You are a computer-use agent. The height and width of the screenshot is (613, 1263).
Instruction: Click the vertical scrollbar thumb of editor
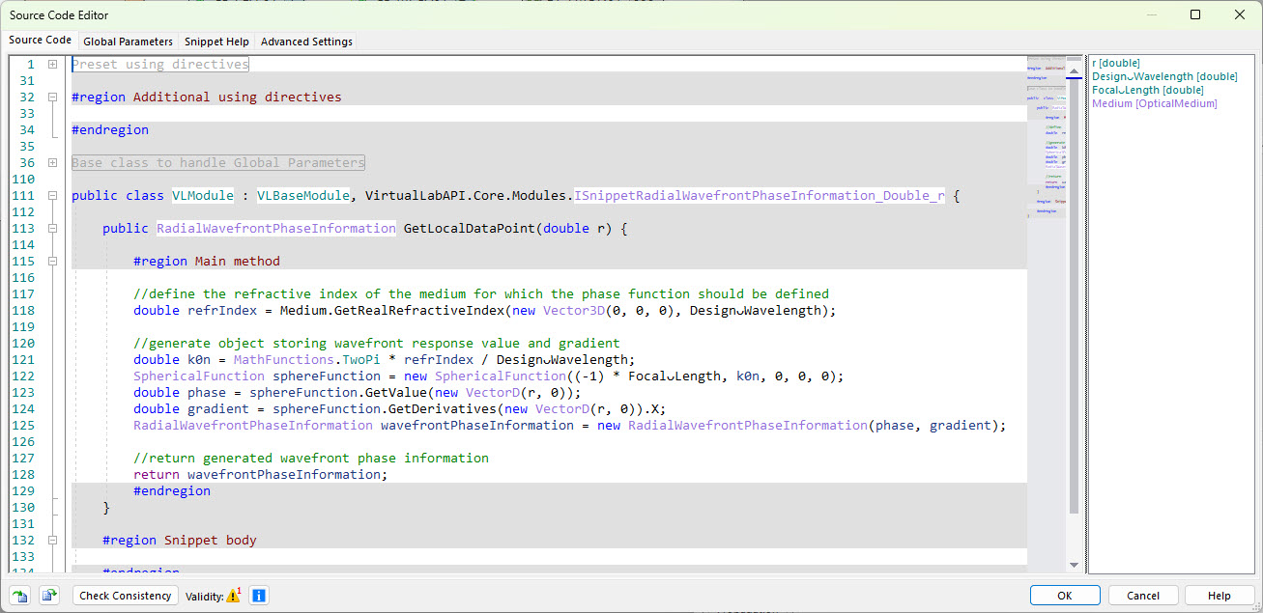pos(1074,294)
